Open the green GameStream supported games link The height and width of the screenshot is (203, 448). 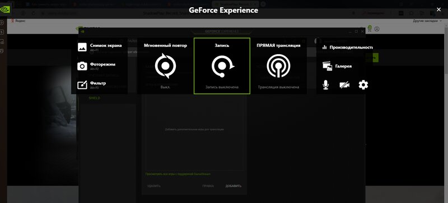click(178, 173)
